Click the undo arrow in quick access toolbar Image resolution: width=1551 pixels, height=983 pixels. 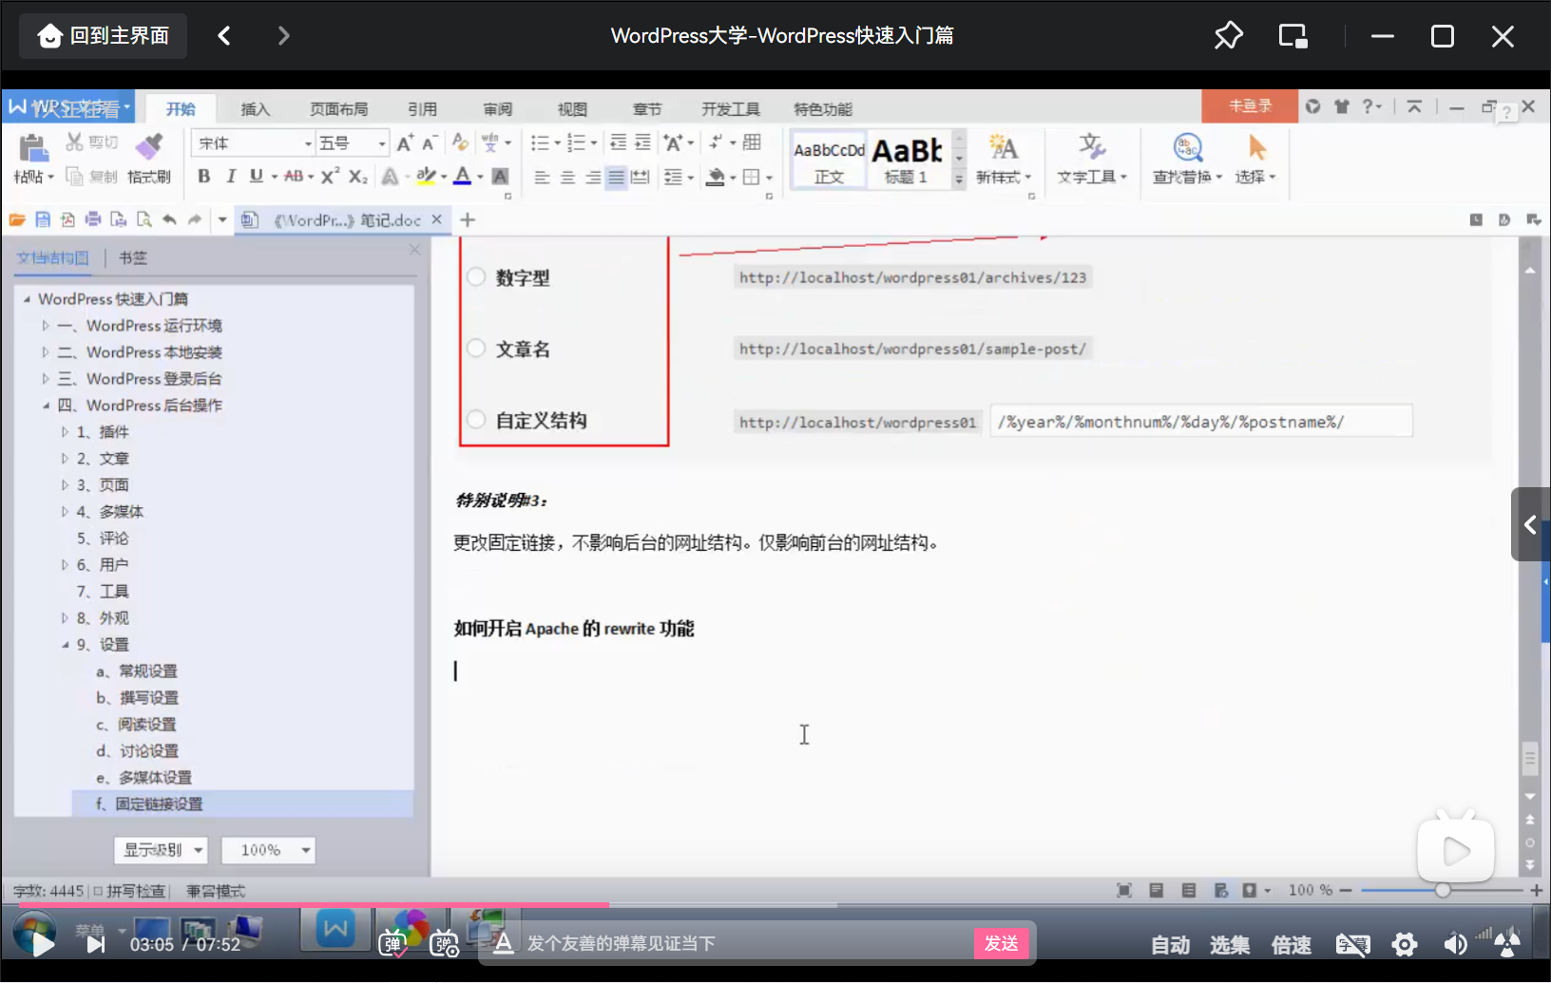click(169, 219)
